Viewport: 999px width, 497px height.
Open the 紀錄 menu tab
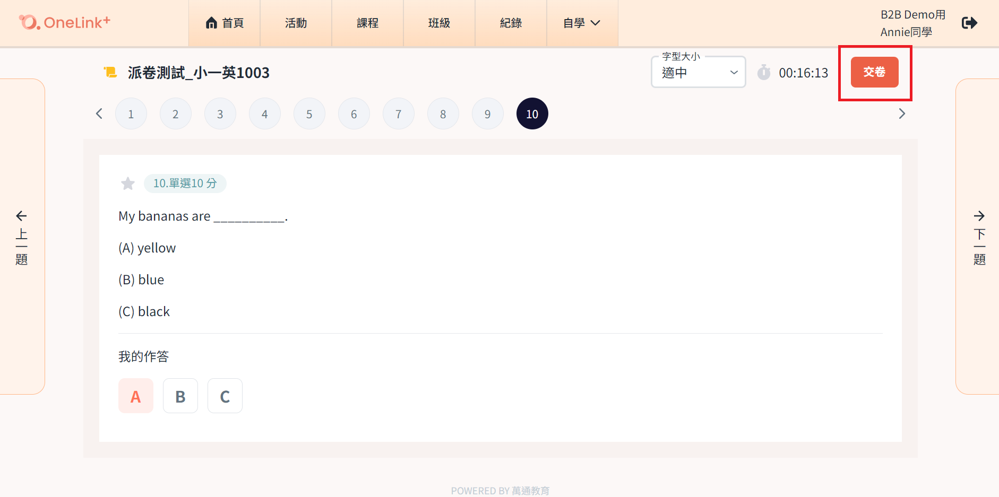pyautogui.click(x=511, y=23)
